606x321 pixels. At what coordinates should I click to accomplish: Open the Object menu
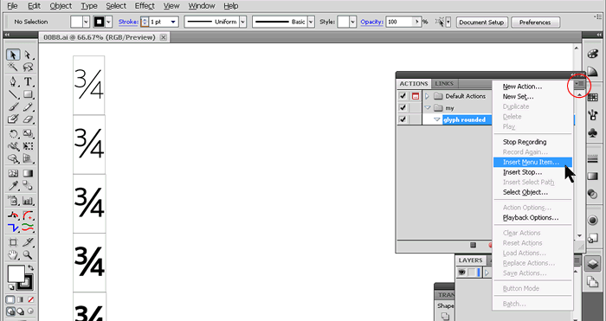click(61, 6)
